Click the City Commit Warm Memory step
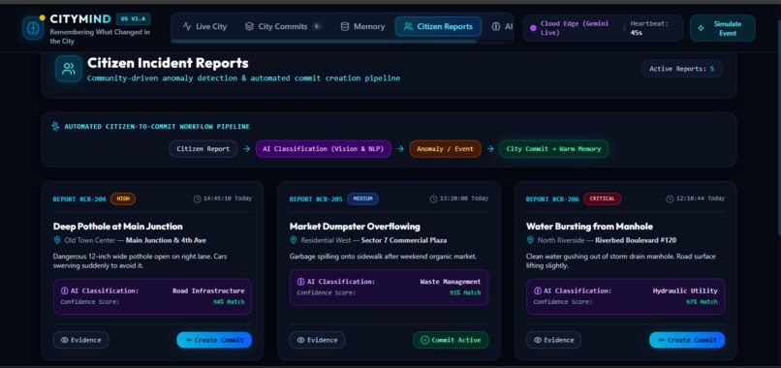The height and width of the screenshot is (368, 781). pos(554,149)
